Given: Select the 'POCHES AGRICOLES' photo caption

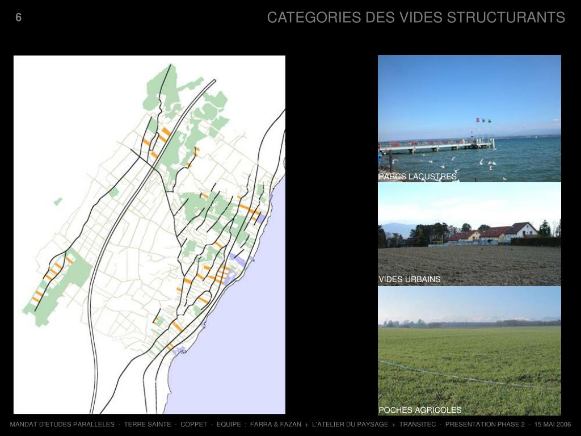Looking at the screenshot, I should click(x=420, y=410).
